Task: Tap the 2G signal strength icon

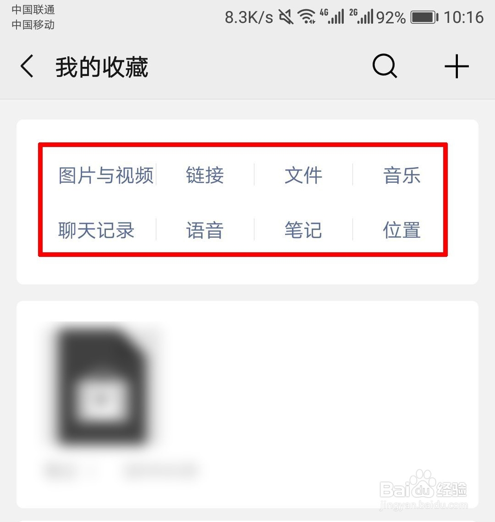Action: (361, 17)
